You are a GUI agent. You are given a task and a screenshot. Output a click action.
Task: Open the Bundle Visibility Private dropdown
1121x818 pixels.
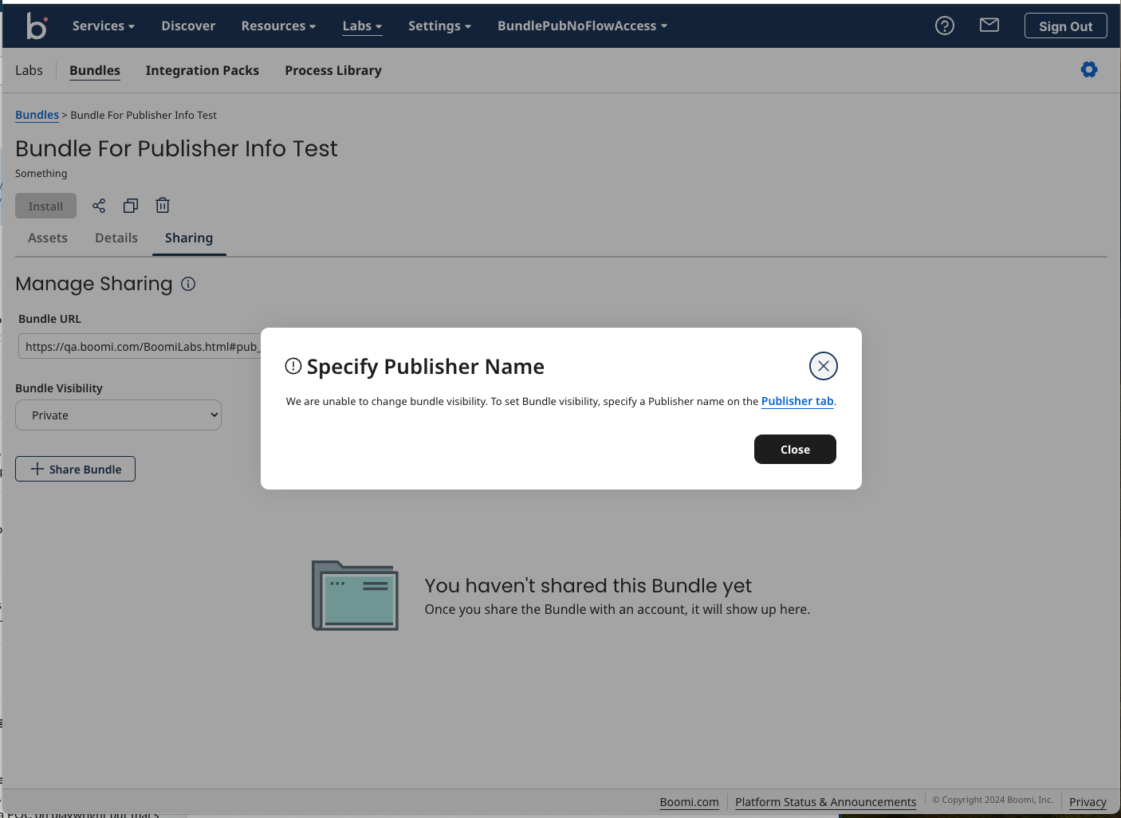(118, 415)
